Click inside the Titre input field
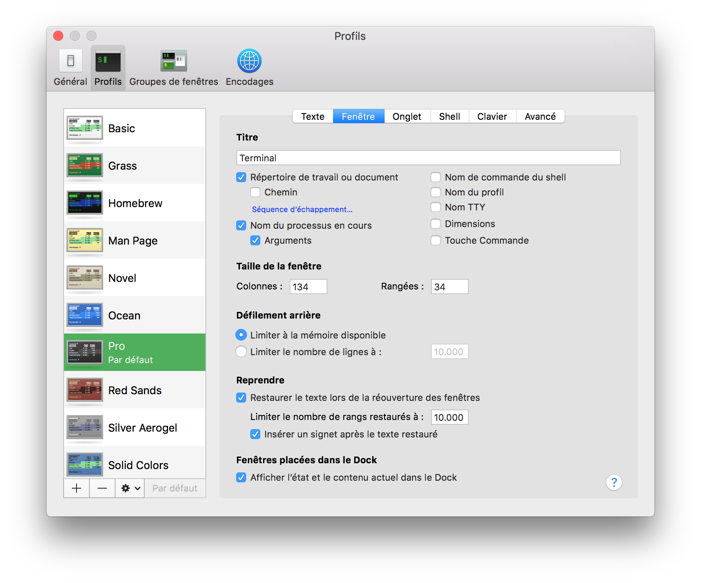The image size is (701, 583). [428, 158]
